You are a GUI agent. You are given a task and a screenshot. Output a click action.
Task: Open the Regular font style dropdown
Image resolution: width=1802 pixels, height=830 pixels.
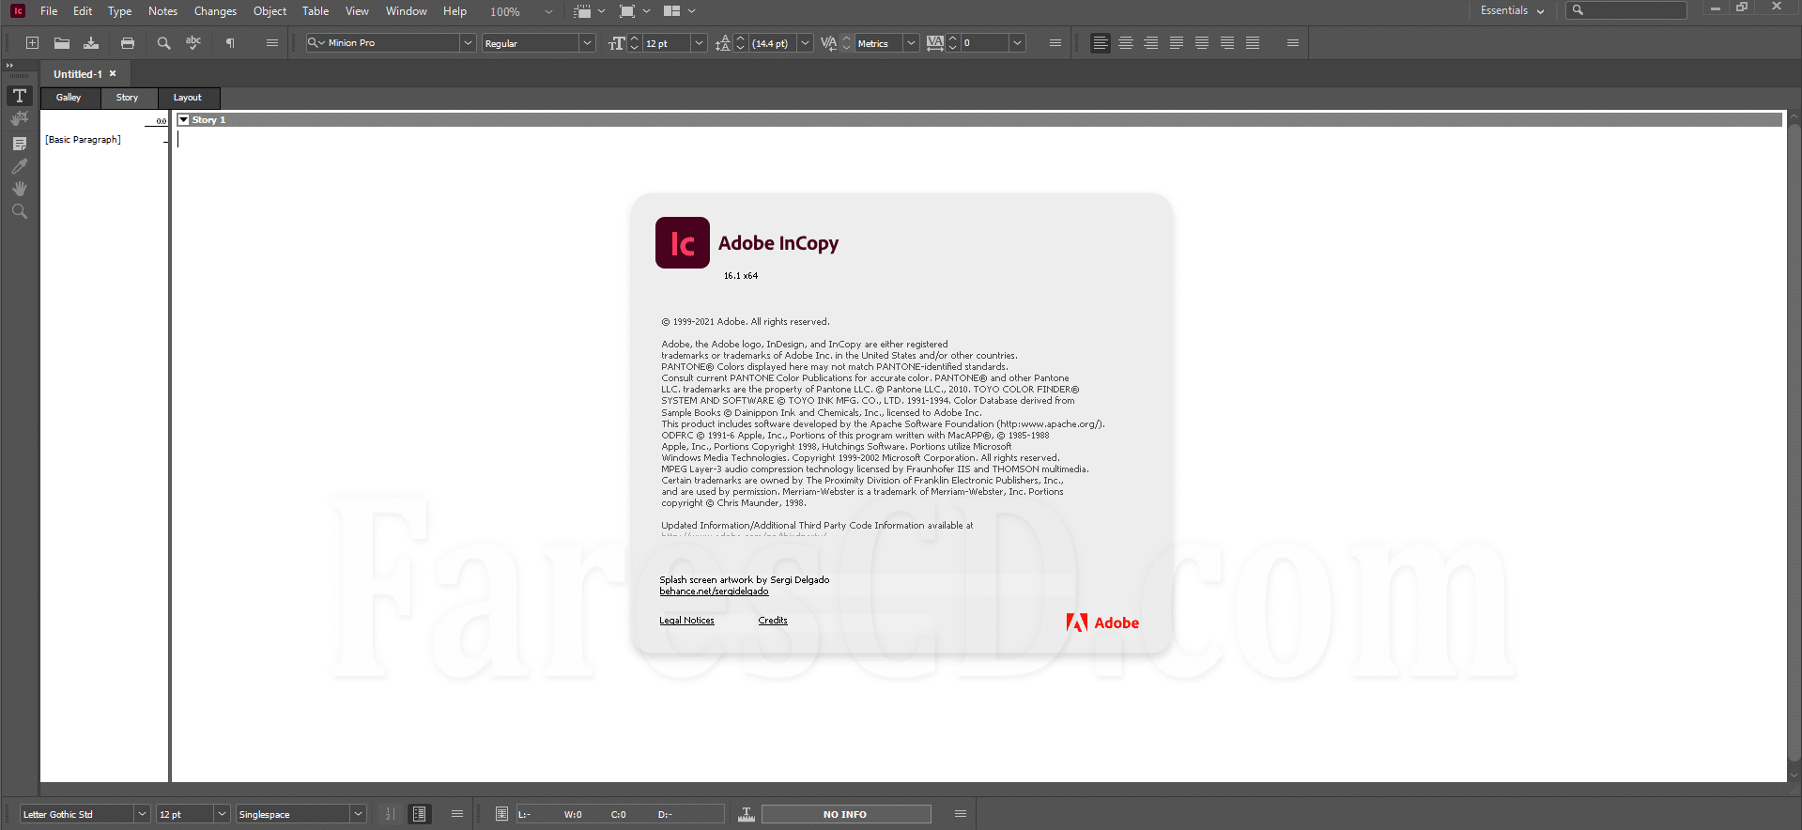point(587,43)
